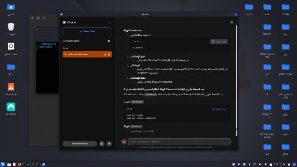Screen dimensions: 297x167
Task: Click the Share Feedback button
Action: [80, 144]
